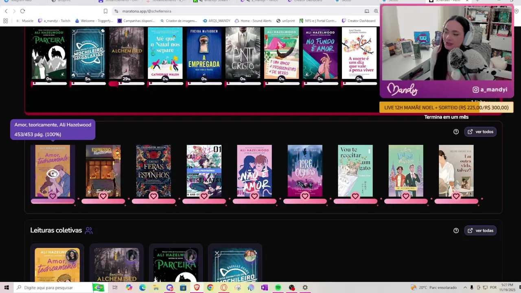
Task: Expand the system tray hidden icons chevron
Action: click(465, 287)
